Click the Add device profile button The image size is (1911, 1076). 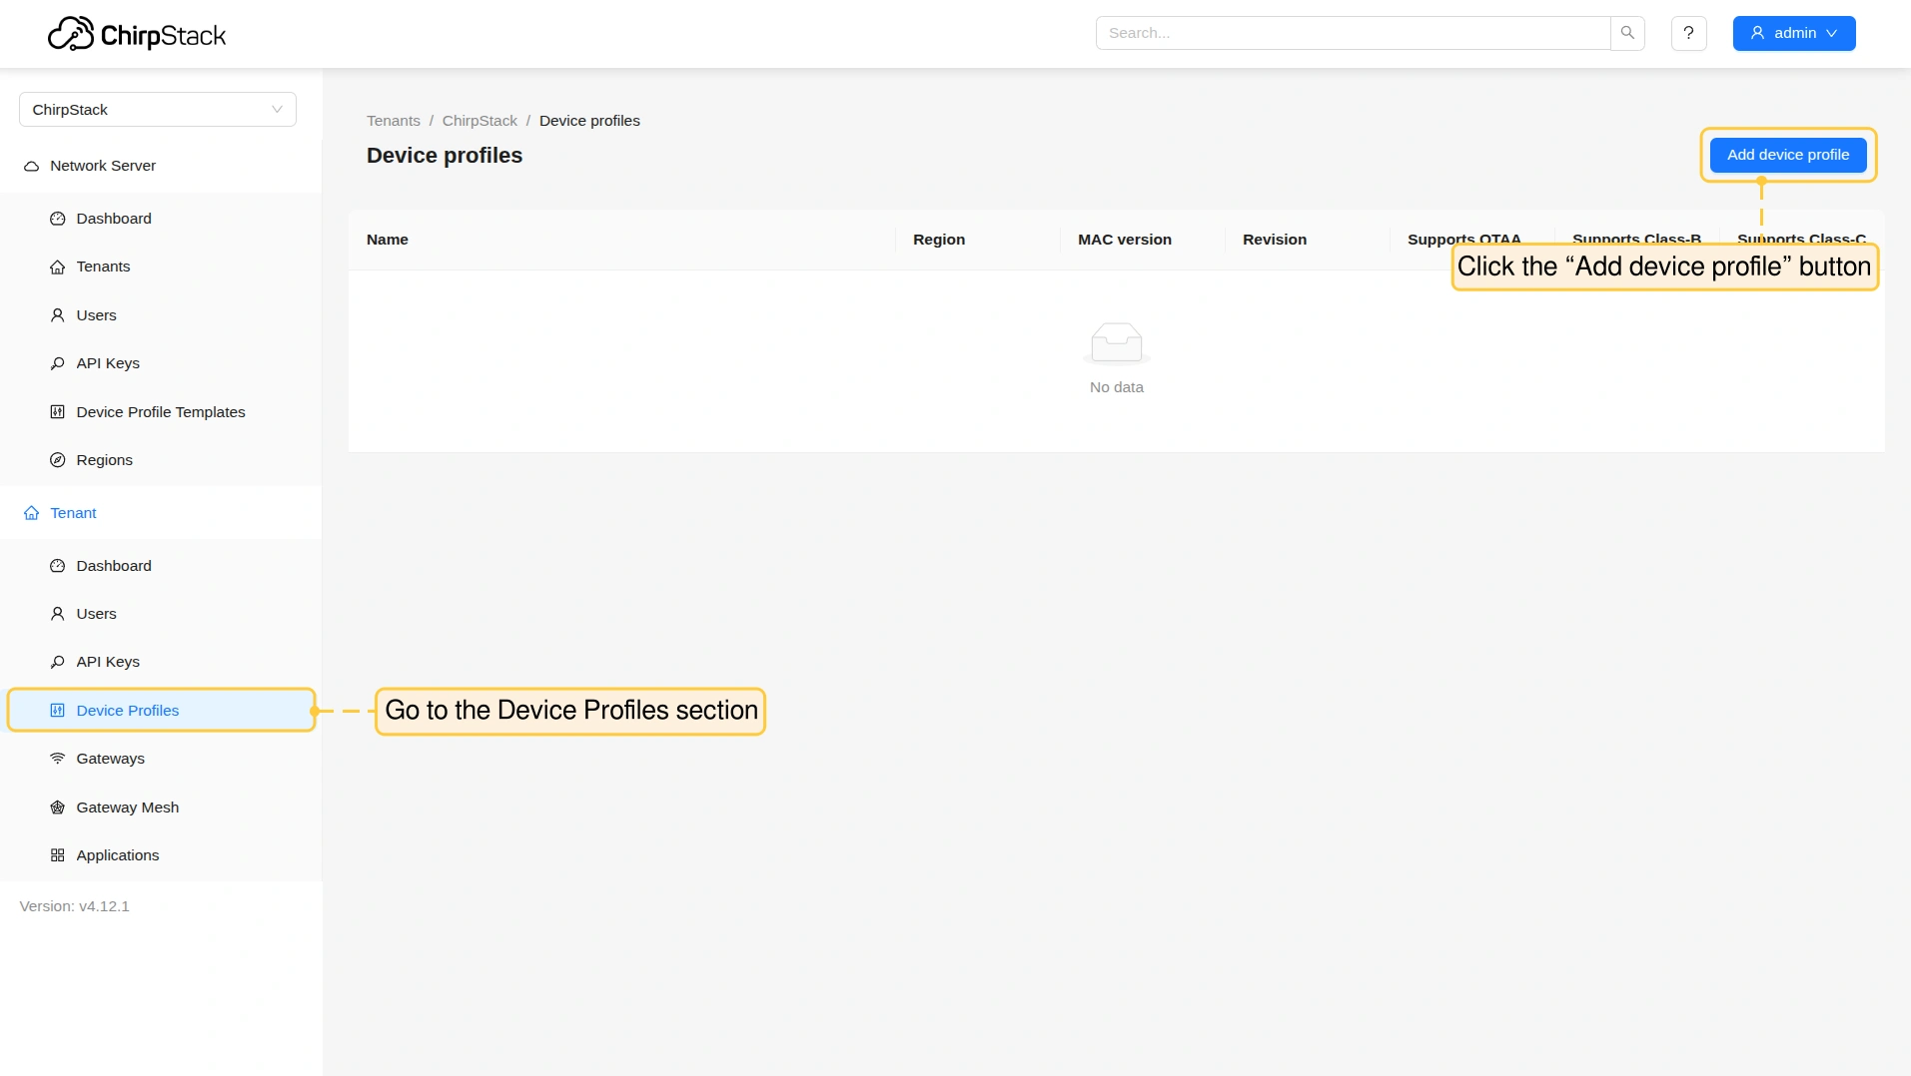(1787, 155)
